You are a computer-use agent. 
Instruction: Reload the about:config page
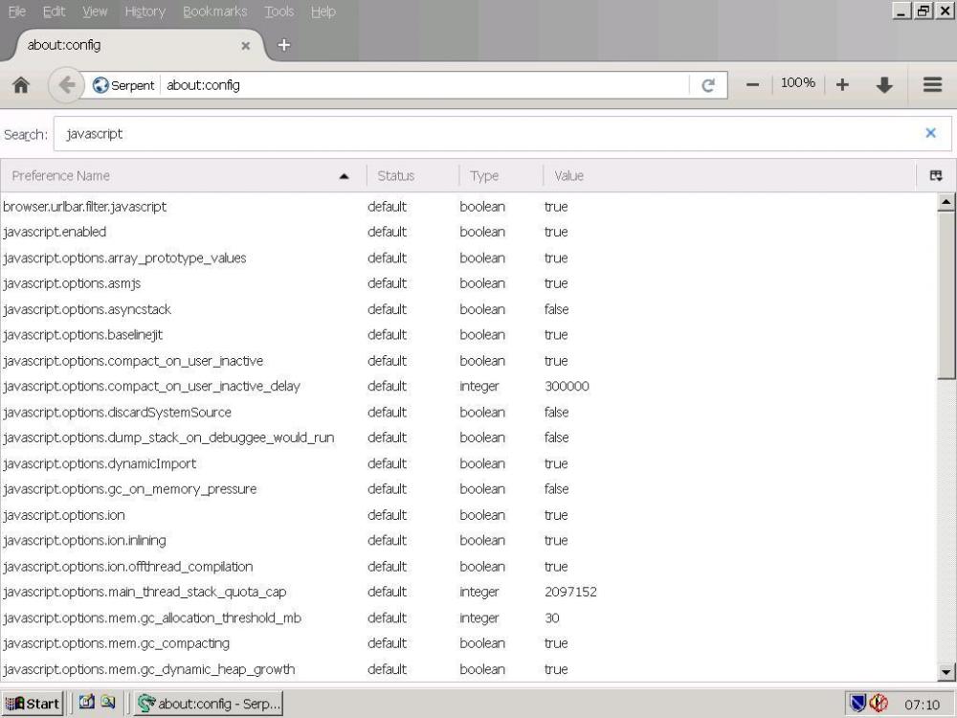(x=707, y=84)
